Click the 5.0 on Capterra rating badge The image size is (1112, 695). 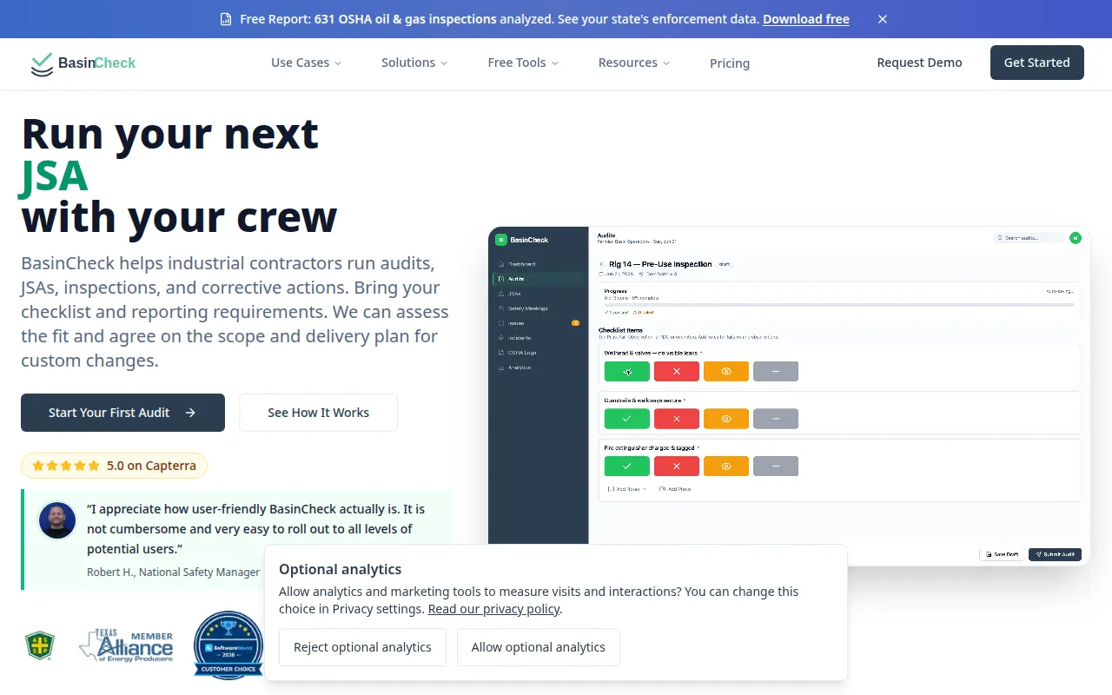pos(114,466)
